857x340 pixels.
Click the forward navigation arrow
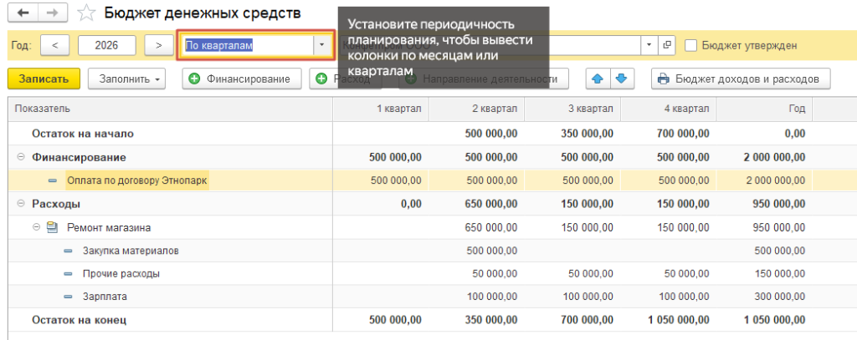52,13
